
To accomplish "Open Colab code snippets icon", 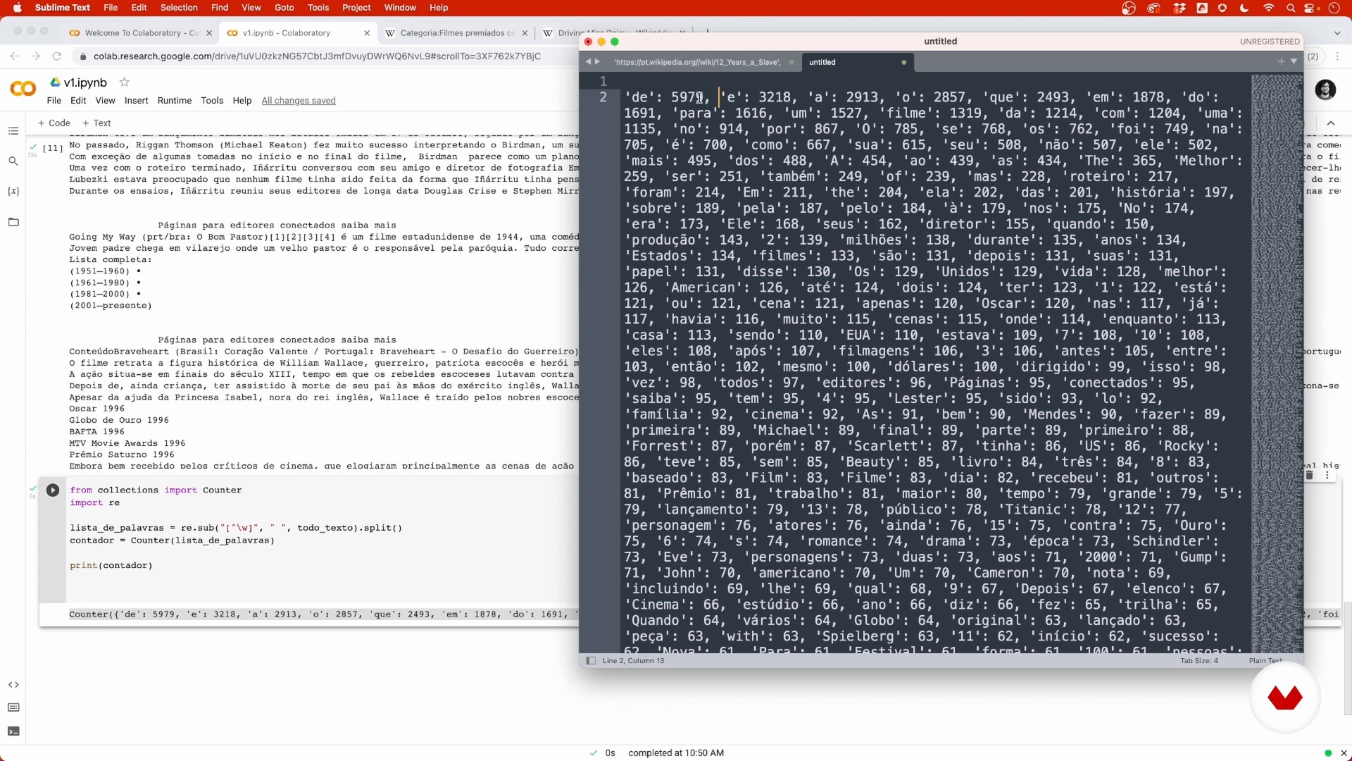I will coord(13,685).
